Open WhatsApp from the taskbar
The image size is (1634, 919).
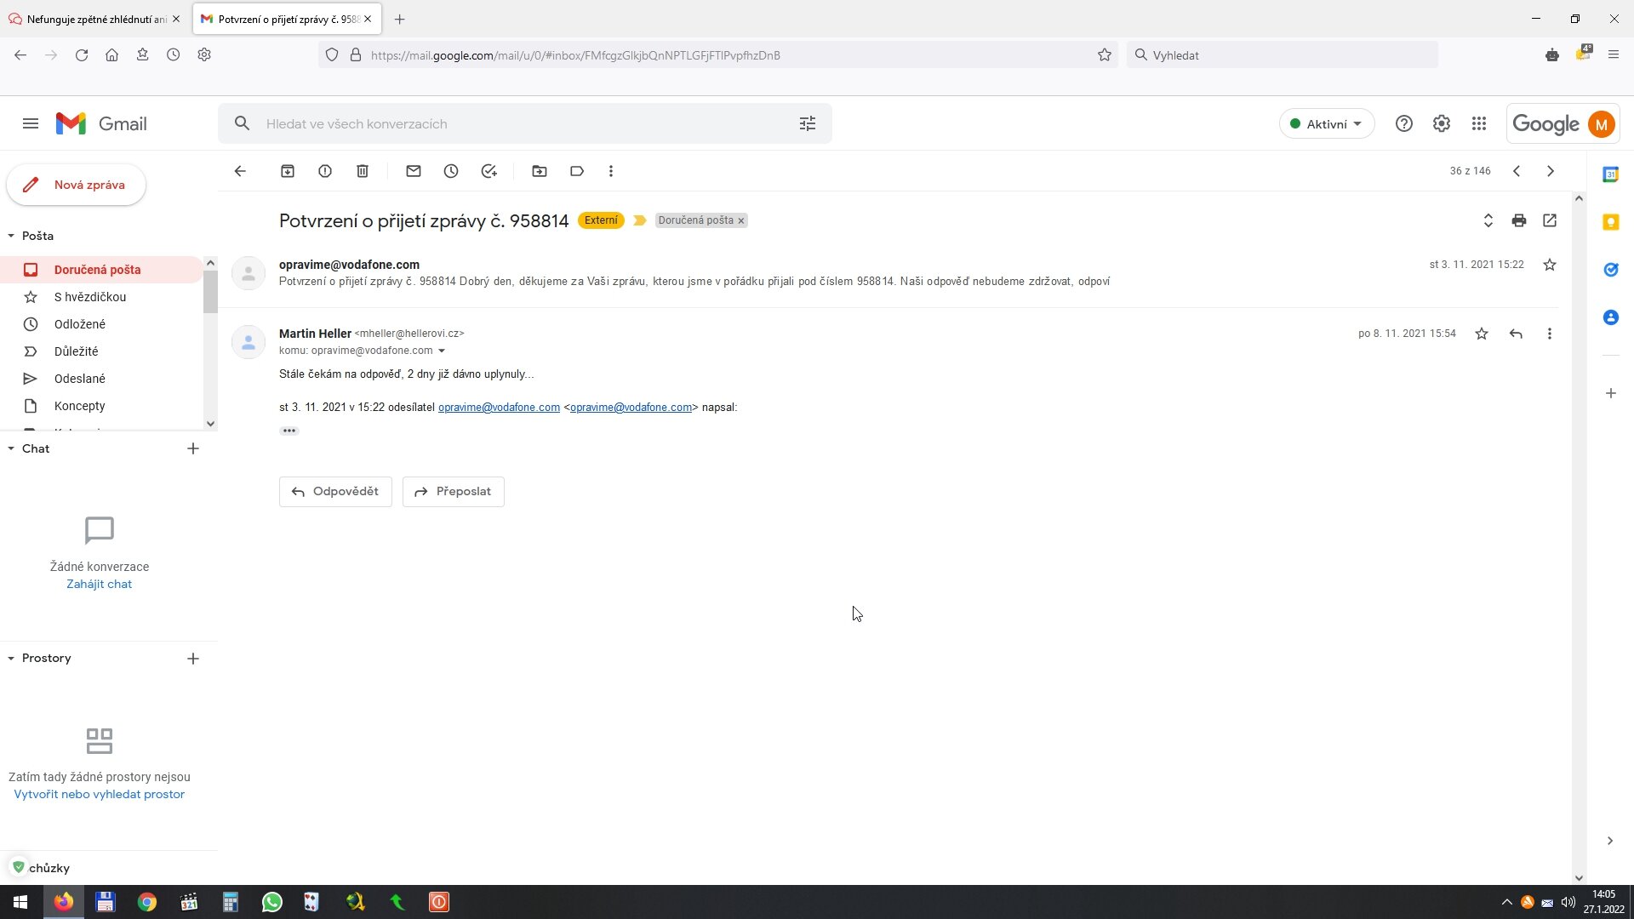tap(272, 902)
